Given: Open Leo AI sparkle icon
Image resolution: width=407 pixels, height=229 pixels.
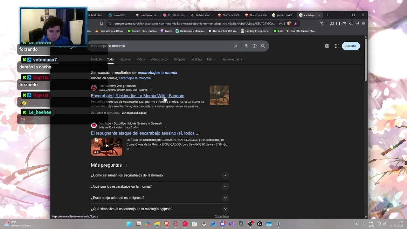Looking at the screenshot, I should [x=351, y=24].
